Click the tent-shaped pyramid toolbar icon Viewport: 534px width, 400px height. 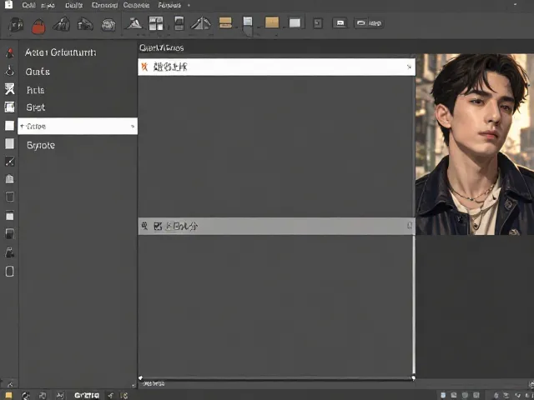coord(201,23)
